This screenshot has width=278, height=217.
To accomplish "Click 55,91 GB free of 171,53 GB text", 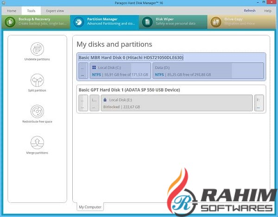I will [x=126, y=75].
